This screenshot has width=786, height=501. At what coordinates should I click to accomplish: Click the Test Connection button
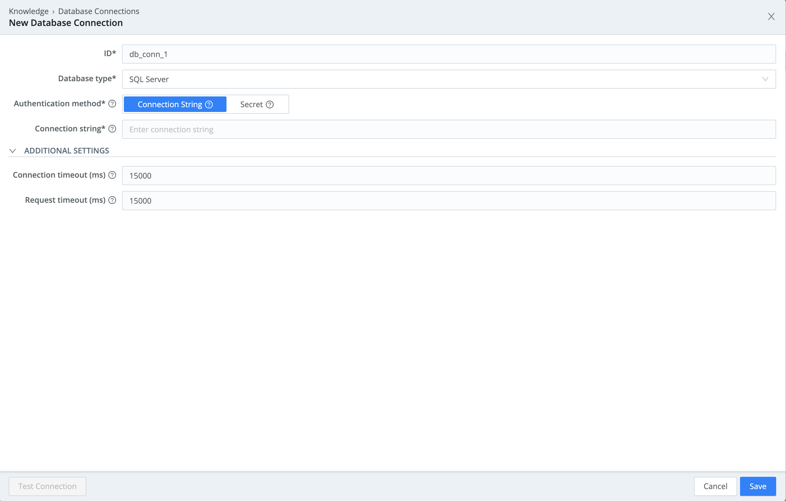click(x=47, y=486)
